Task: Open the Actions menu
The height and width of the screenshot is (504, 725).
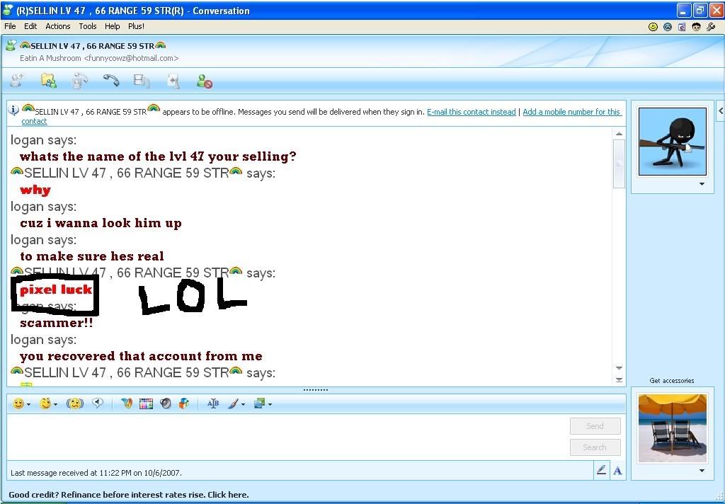Action: coord(57,26)
